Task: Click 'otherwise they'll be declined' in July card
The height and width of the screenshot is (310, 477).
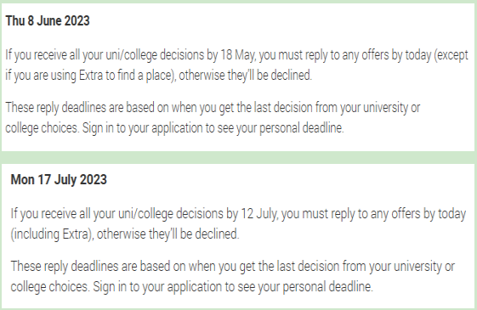Action: (168, 234)
